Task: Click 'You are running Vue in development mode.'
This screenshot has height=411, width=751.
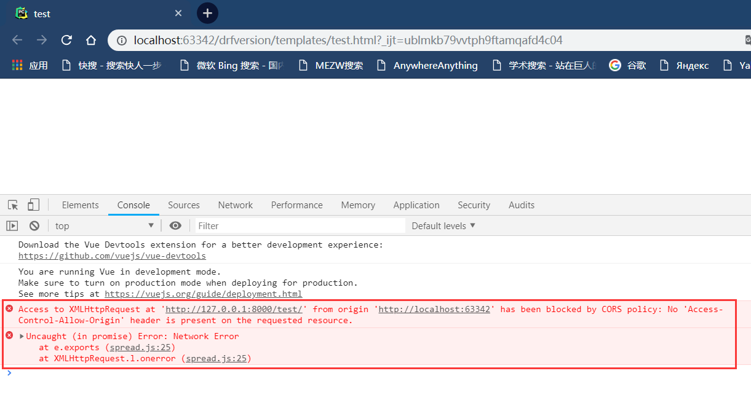Action: coord(119,272)
